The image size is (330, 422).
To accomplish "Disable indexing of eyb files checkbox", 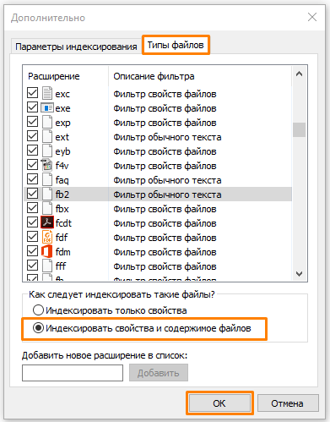I will pyautogui.click(x=32, y=150).
